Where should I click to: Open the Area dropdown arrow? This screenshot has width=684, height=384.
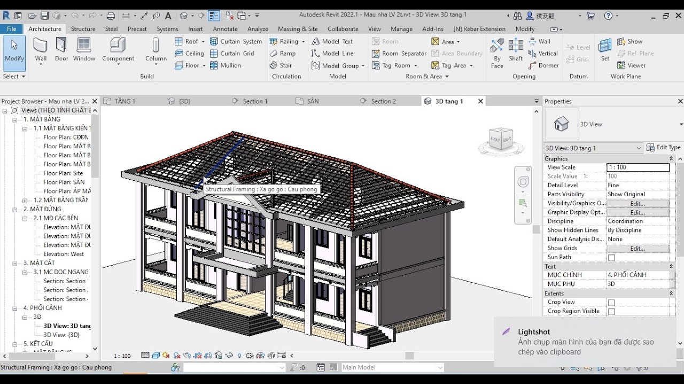458,42
